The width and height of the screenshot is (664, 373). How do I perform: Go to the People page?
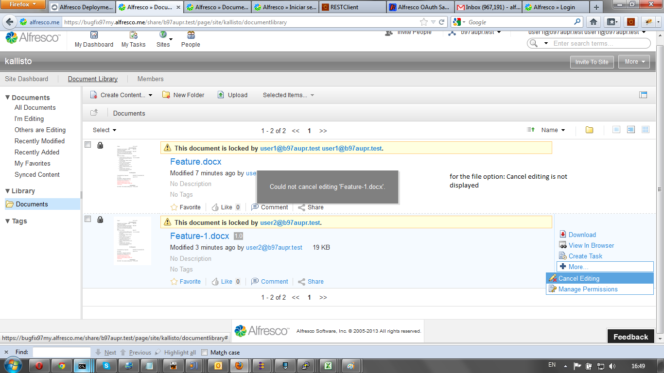click(191, 40)
